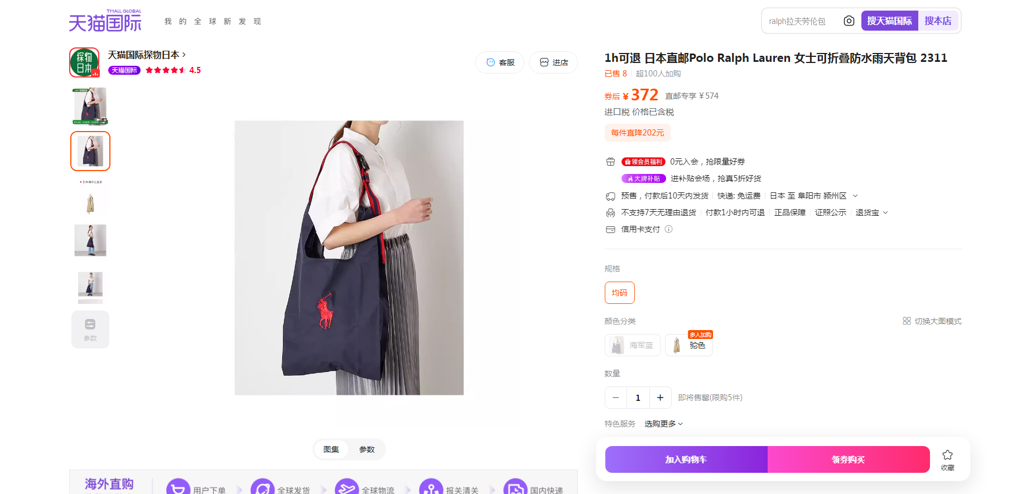Choose the 驼色 color option

689,345
